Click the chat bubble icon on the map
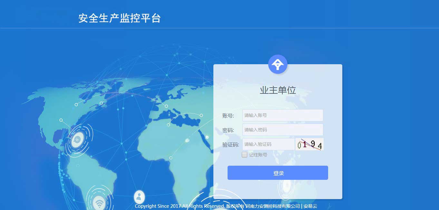 click(77, 140)
